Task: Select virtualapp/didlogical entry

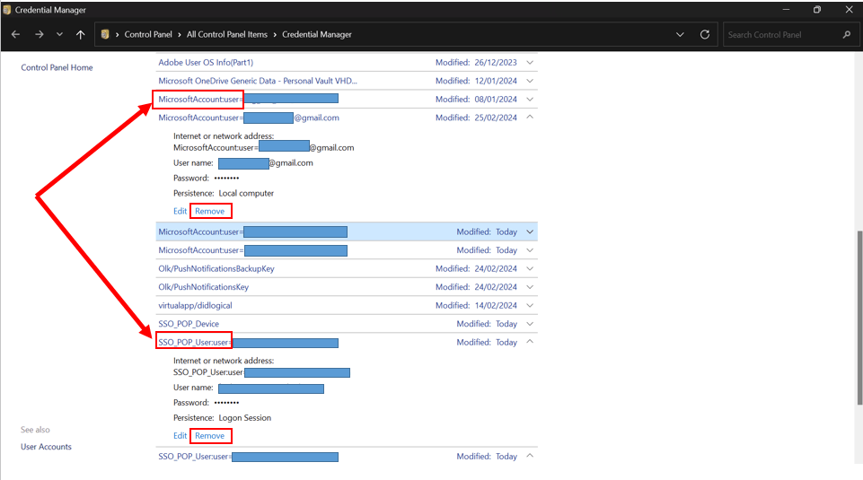Action: 196,306
